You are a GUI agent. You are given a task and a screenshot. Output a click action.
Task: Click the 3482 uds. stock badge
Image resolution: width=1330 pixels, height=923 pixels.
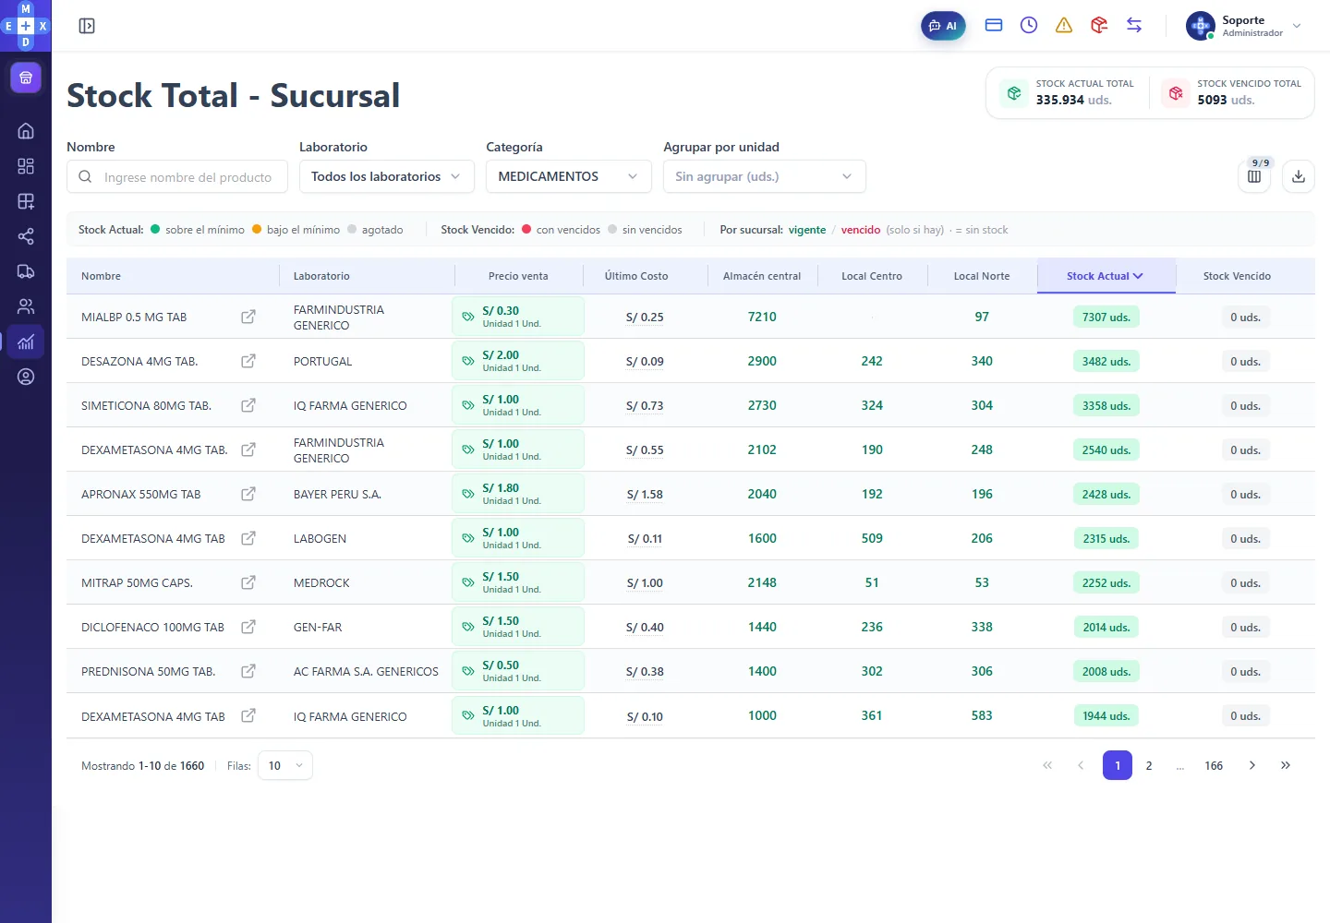pos(1106,361)
